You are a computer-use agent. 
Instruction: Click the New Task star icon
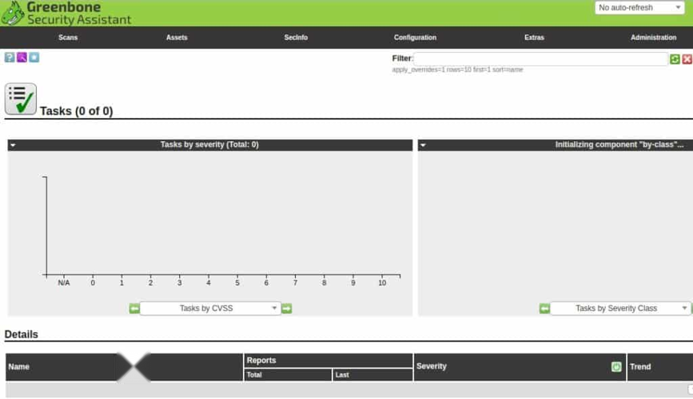pos(34,57)
